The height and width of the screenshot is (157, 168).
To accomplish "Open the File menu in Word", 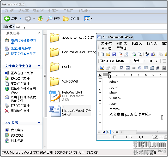I will pyautogui.click(x=107, y=43).
